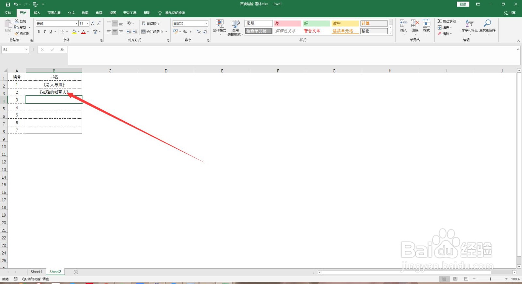Open the 插入 (Insert) ribbon tab
Viewport: 522px width, 284px height.
[x=37, y=13]
